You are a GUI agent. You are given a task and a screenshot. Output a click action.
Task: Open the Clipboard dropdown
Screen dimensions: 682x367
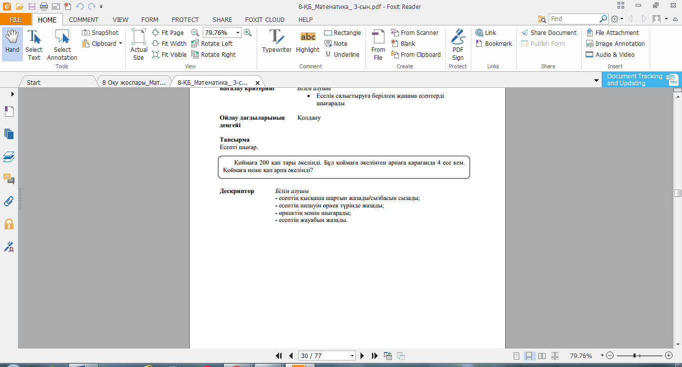pyautogui.click(x=120, y=44)
